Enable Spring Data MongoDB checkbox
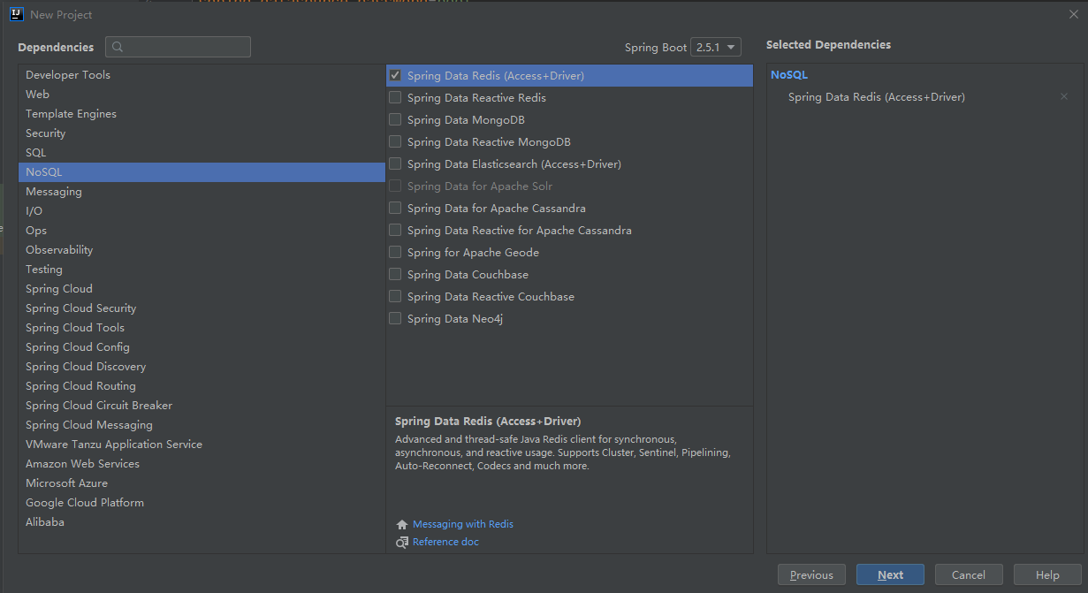The image size is (1088, 593). pos(395,120)
